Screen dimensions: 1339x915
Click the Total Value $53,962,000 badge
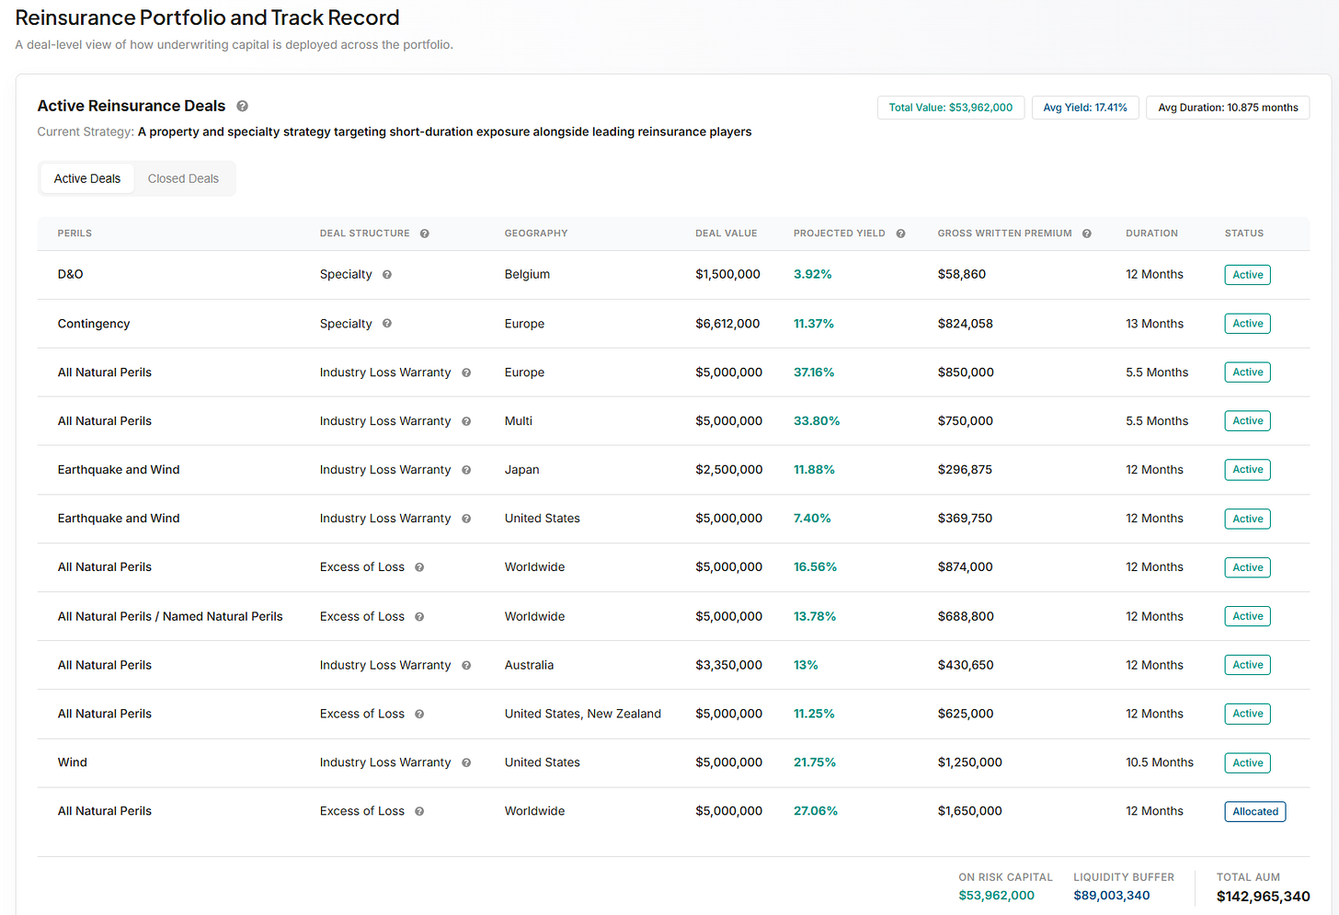tap(951, 108)
